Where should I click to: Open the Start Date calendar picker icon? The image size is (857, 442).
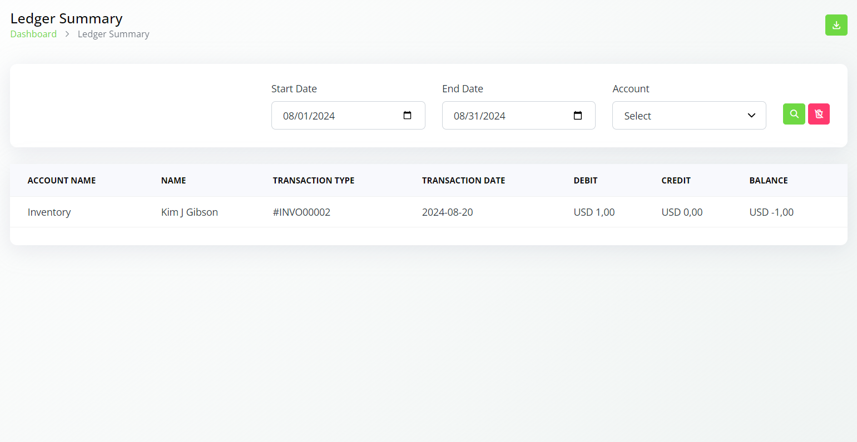(x=407, y=116)
